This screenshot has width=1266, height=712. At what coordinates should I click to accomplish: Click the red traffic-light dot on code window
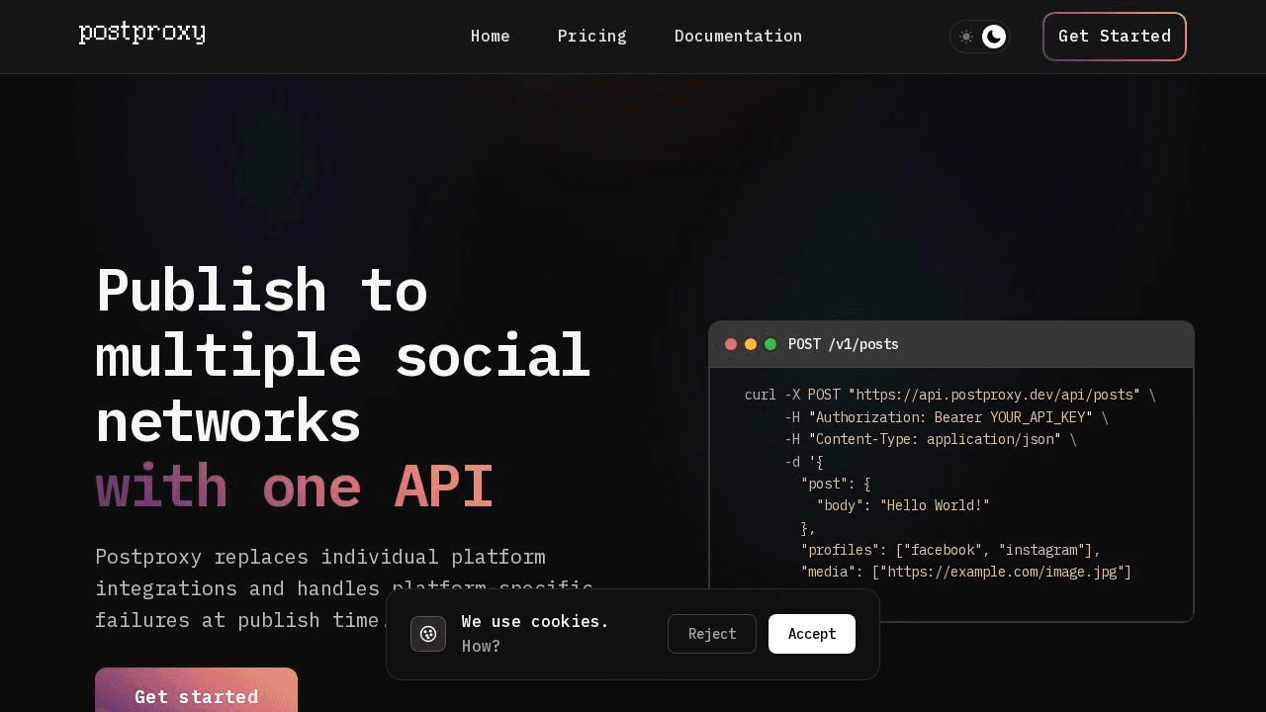click(731, 344)
